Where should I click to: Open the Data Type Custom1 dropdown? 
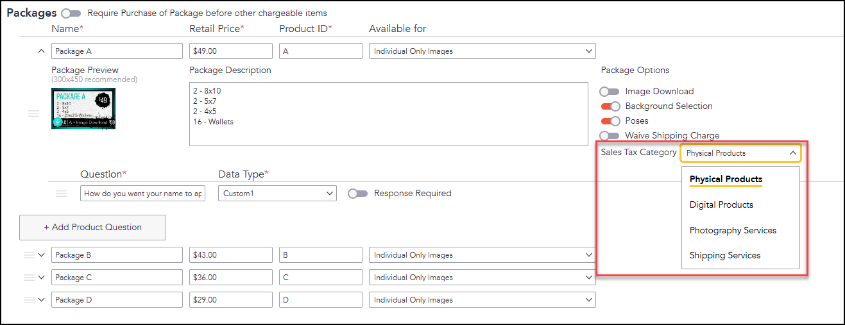pos(277,194)
